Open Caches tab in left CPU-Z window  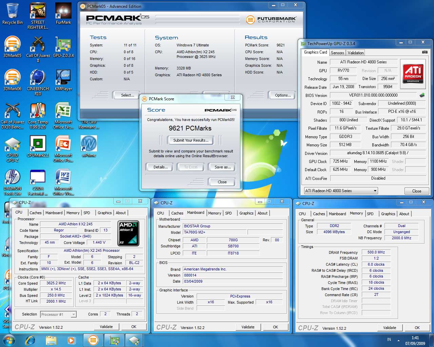click(x=35, y=213)
